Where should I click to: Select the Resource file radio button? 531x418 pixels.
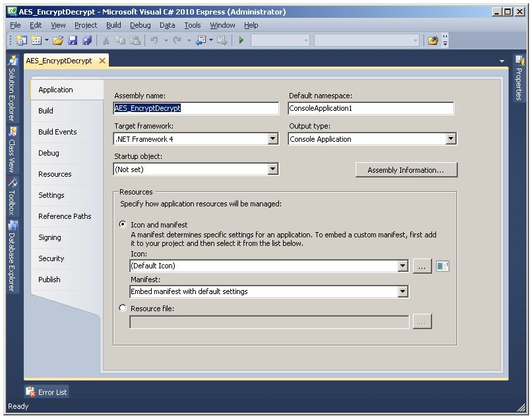(123, 308)
